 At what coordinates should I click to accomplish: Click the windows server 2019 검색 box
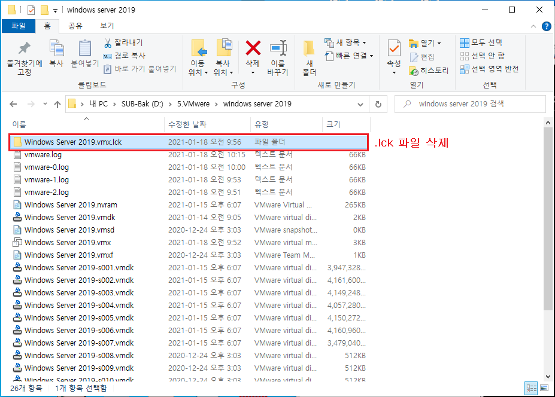tap(471, 104)
